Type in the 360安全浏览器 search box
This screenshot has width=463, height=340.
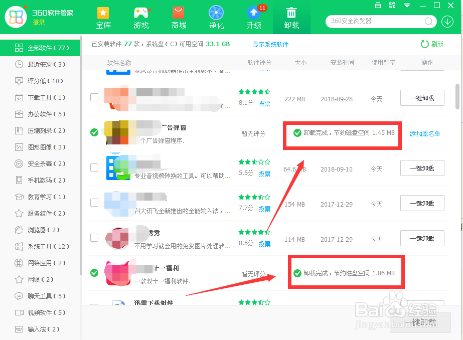376,22
